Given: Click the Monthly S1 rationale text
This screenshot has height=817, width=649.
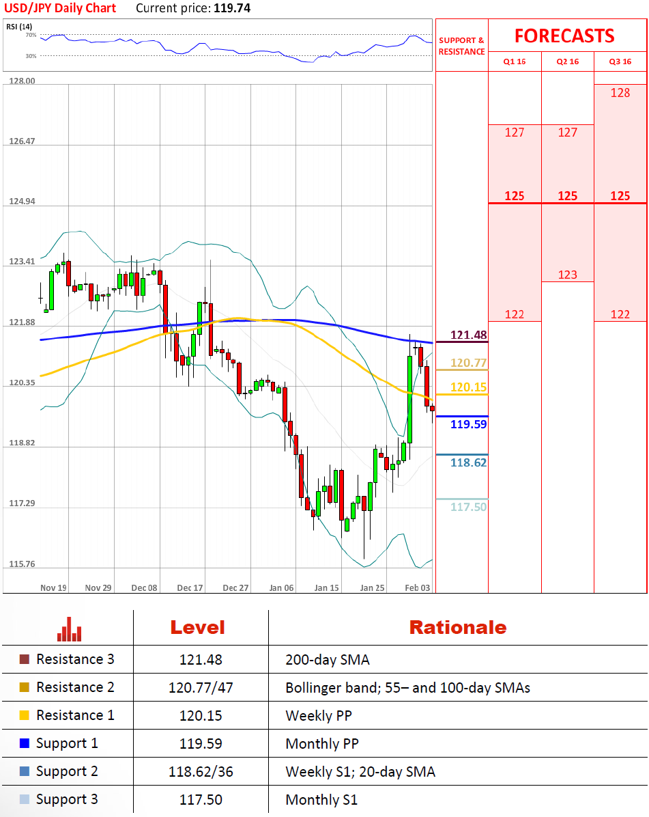Looking at the screenshot, I should [321, 800].
